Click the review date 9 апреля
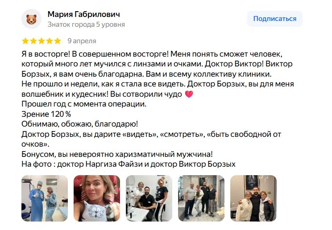Viewport: 332px width, 230px height. [82, 41]
